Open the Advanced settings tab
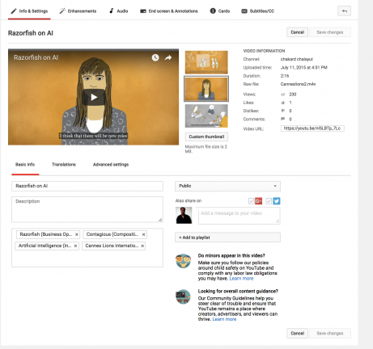Image resolution: width=373 pixels, height=349 pixels. [111, 165]
